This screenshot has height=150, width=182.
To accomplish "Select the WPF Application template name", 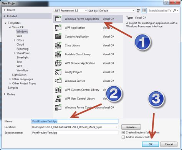I will (x=75, y=28).
